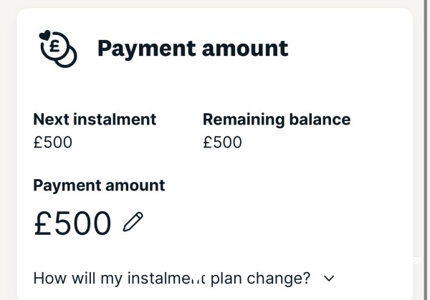Expand the instalment plan change chevron
The height and width of the screenshot is (300, 430).
tap(329, 279)
